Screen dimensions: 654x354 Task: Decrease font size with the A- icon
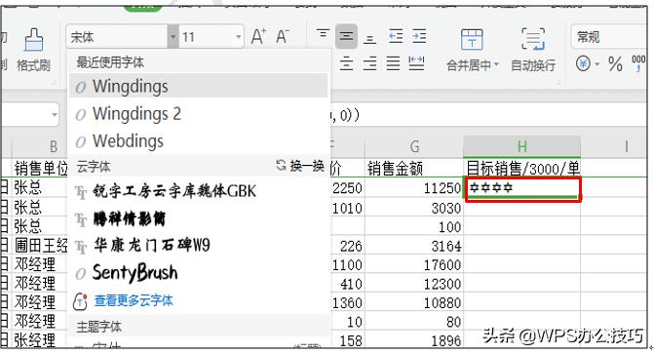click(x=283, y=37)
